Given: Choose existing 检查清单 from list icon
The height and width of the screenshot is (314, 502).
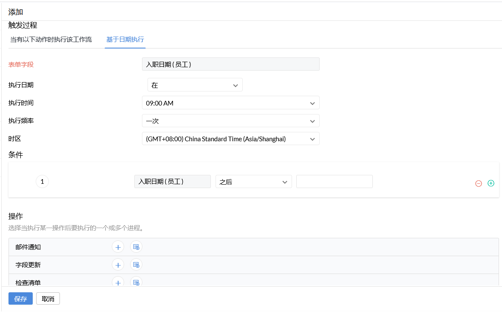Looking at the screenshot, I should pyautogui.click(x=136, y=282).
